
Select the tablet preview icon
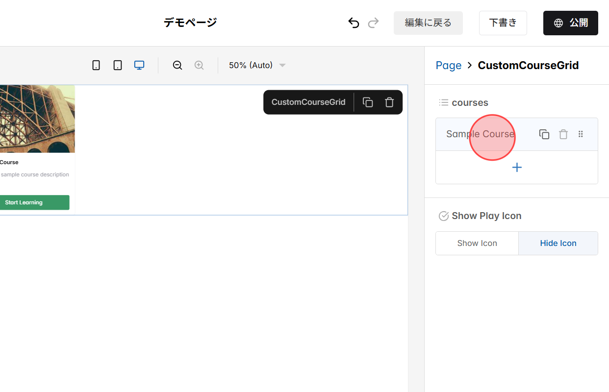(x=118, y=65)
